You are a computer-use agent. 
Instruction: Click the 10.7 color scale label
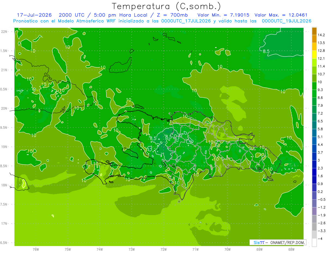point(322,74)
